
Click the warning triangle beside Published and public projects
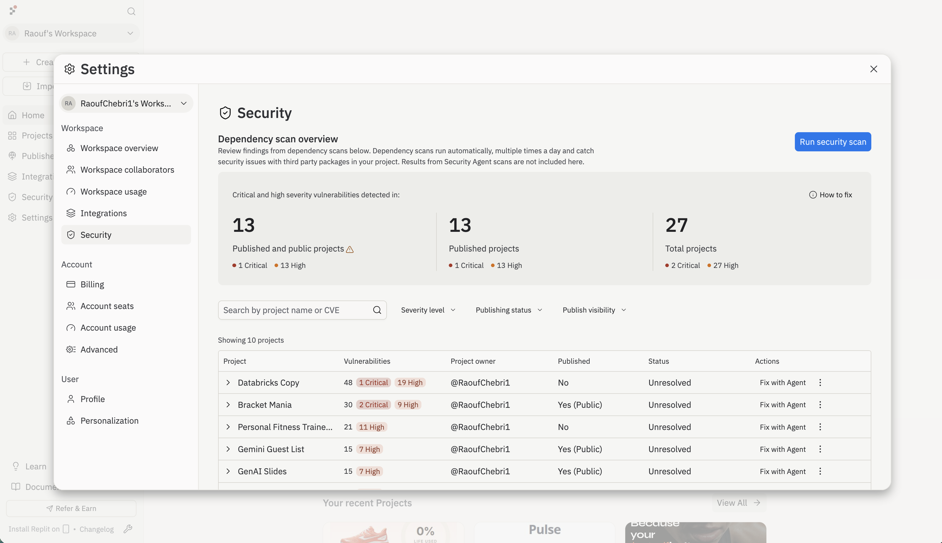pyautogui.click(x=349, y=249)
